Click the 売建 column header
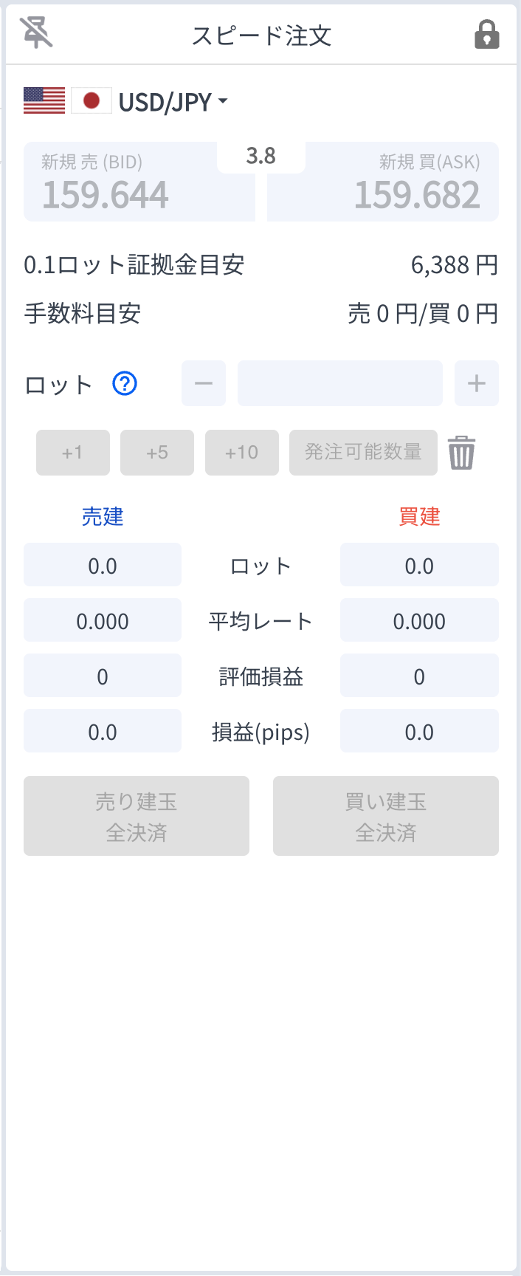This screenshot has width=521, height=1276. (103, 517)
